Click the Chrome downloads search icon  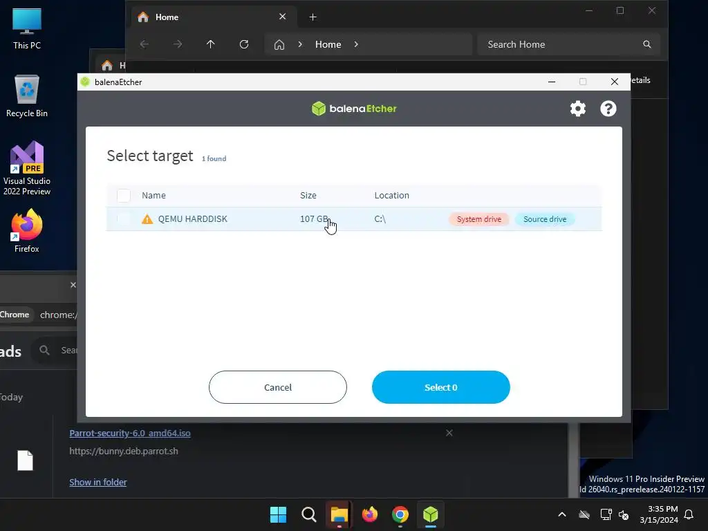(x=44, y=350)
